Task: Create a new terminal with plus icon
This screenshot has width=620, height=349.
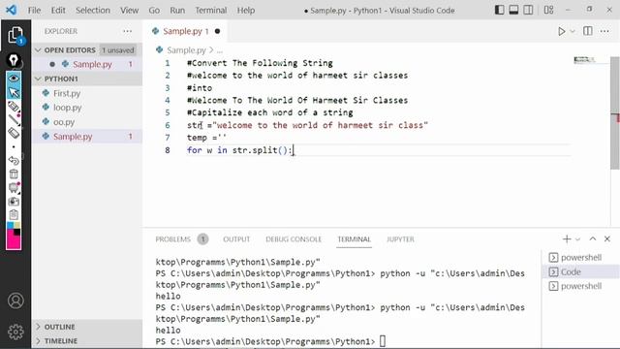Action: click(567, 239)
